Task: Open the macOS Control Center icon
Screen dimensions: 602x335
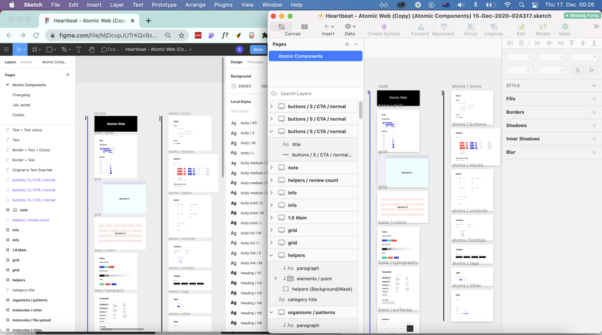Action: 535,5
